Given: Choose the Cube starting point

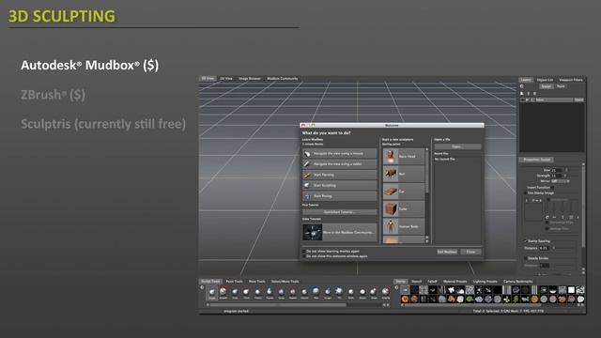Looking at the screenshot, I should 404,208.
